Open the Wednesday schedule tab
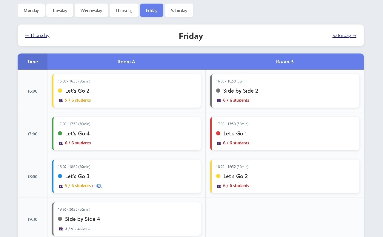Image resolution: width=383 pixels, height=237 pixels. [91, 10]
